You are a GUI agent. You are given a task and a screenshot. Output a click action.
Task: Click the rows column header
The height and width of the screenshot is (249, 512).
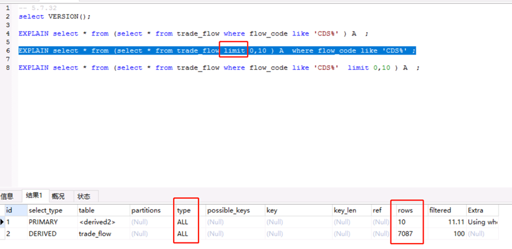pos(411,210)
